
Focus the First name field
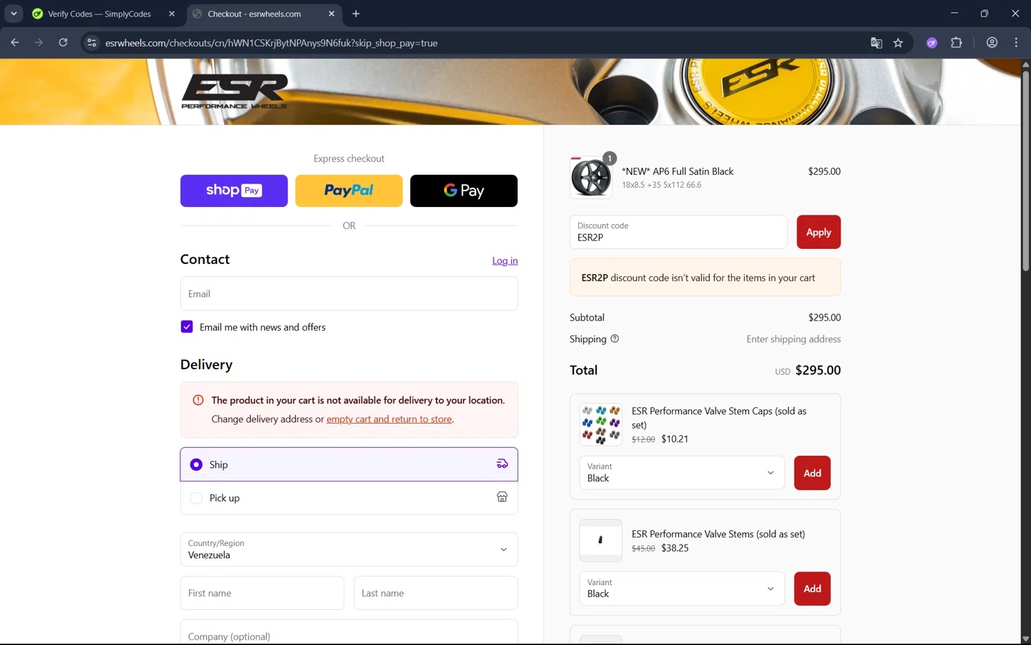pos(262,593)
